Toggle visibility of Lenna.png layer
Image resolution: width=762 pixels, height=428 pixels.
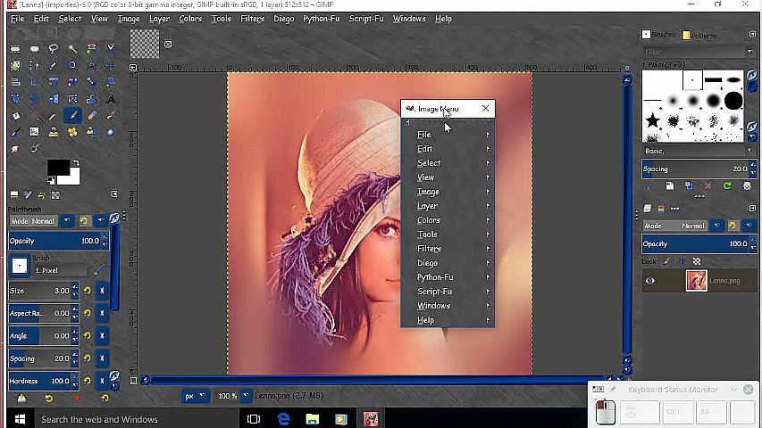click(650, 281)
